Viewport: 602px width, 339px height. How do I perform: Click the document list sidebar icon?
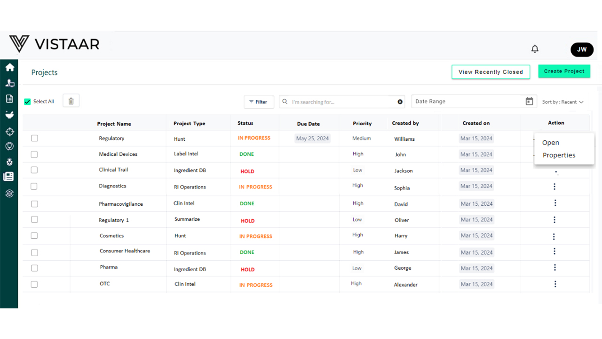click(x=9, y=98)
